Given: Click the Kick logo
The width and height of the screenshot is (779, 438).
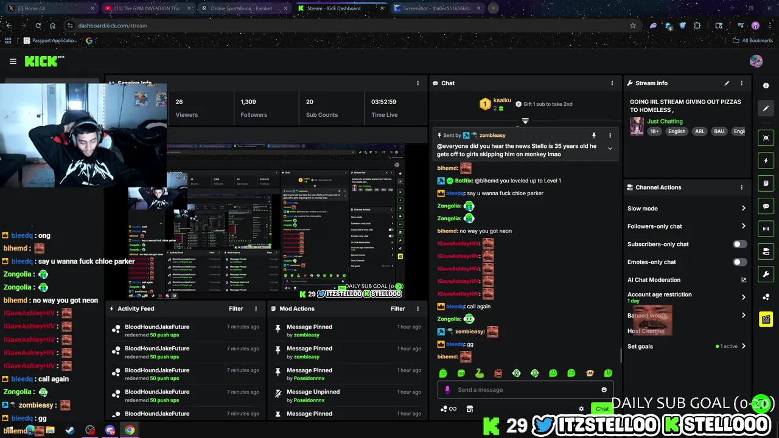Looking at the screenshot, I should pos(44,61).
